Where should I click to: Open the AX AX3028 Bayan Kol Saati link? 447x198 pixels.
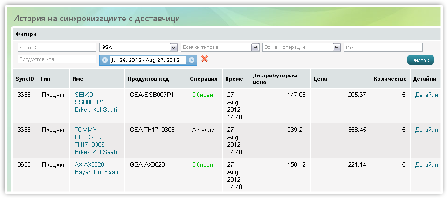pos(96,169)
